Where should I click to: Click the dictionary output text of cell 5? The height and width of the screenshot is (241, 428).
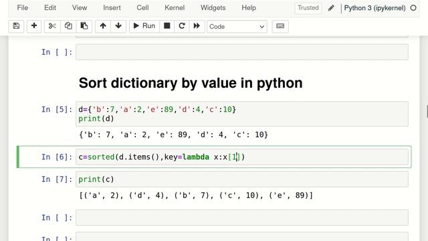point(173,135)
